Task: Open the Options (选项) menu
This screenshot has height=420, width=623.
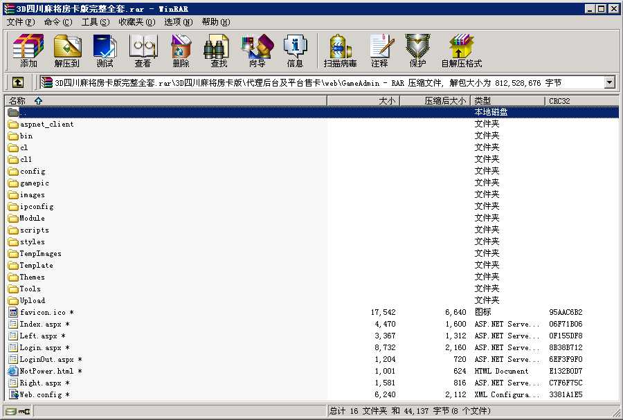Action: [179, 22]
